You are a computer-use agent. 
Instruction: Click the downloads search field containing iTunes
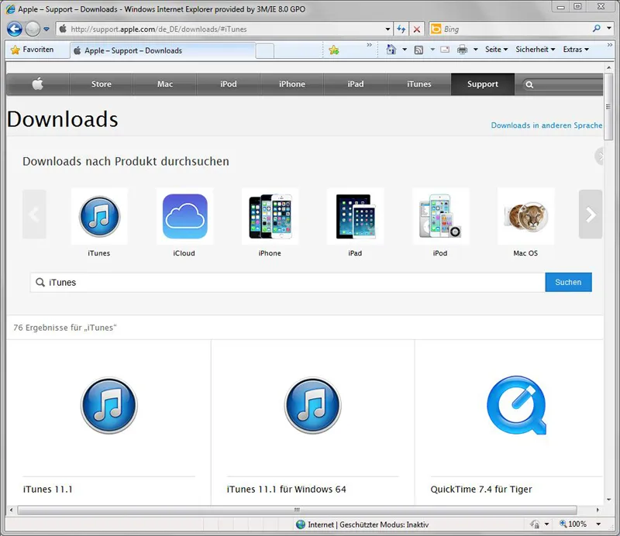click(x=288, y=282)
